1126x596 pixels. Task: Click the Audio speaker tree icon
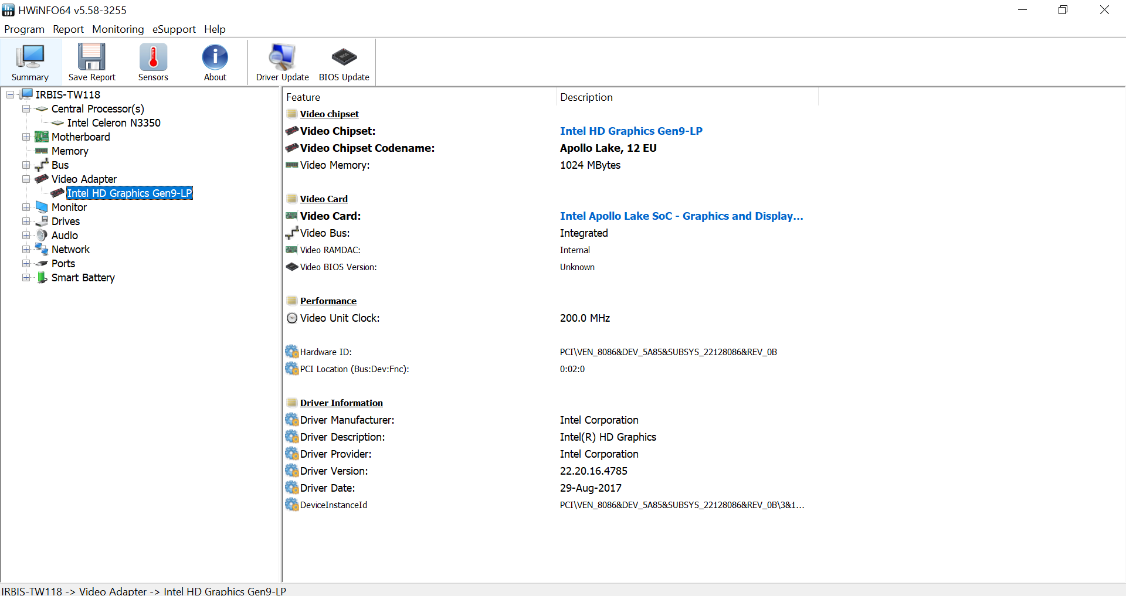pos(42,235)
